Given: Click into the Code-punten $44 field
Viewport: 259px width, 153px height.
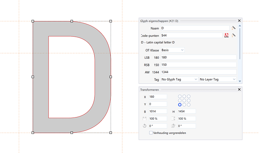Looking at the screenshot, I should [x=191, y=36].
